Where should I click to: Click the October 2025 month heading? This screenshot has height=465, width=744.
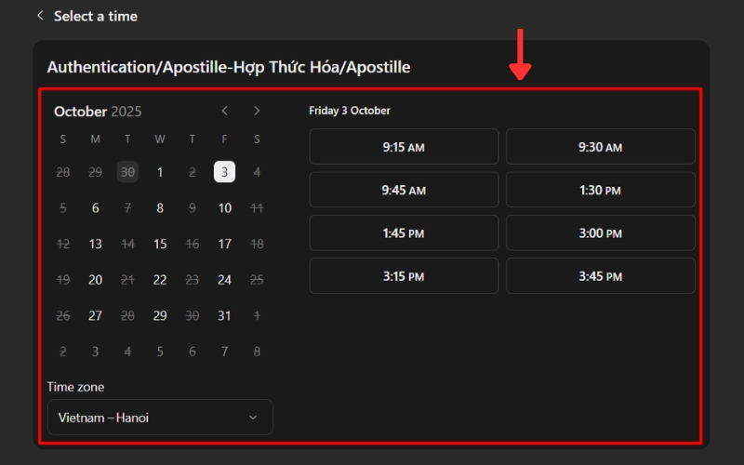point(98,112)
